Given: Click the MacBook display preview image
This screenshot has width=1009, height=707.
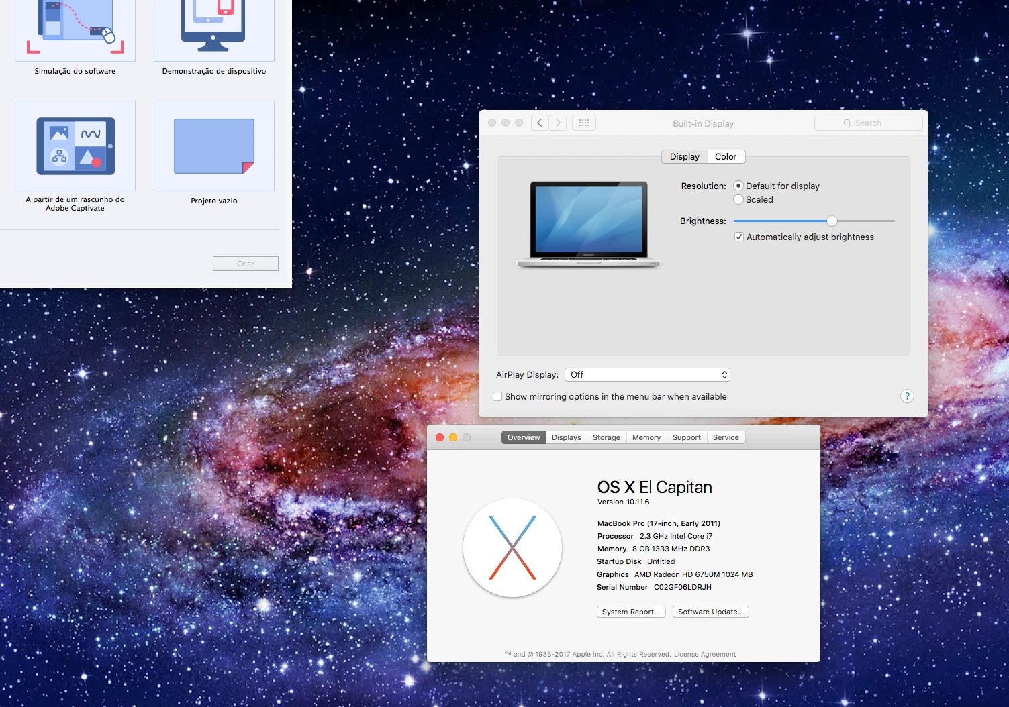Looking at the screenshot, I should [x=589, y=225].
